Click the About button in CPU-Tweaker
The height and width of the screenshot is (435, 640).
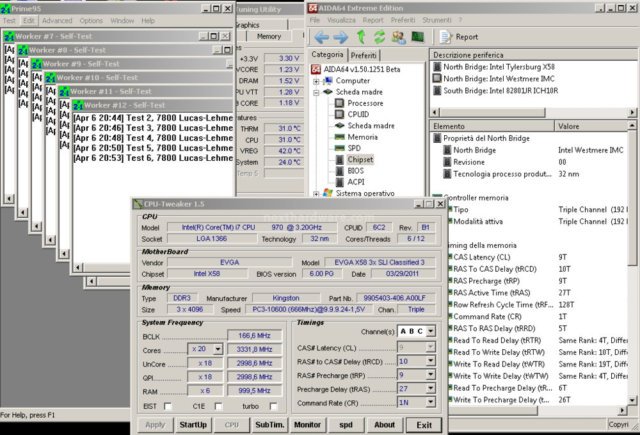click(385, 425)
